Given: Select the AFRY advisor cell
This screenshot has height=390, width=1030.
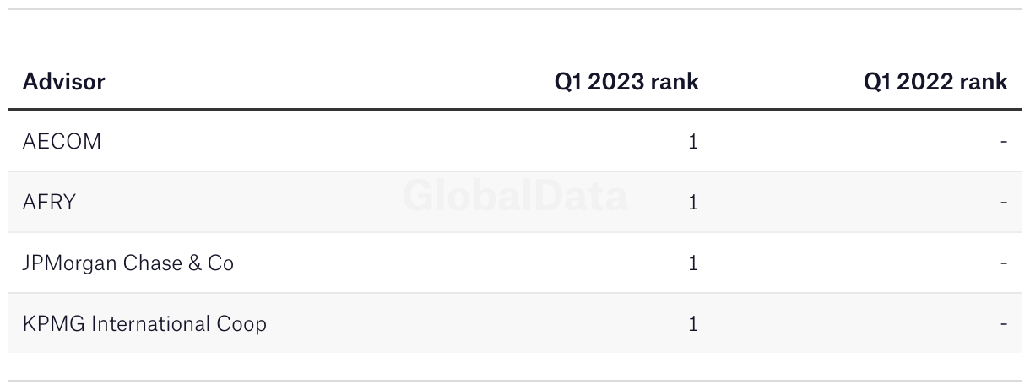Looking at the screenshot, I should [49, 203].
